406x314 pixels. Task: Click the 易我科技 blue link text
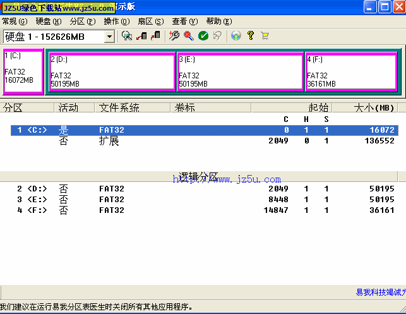click(x=381, y=293)
